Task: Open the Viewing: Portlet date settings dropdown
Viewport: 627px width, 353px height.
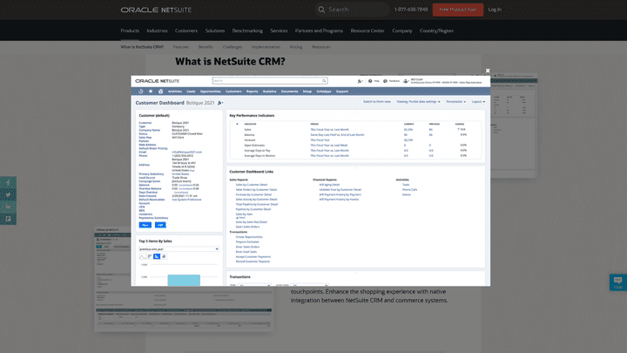Action: click(x=418, y=102)
